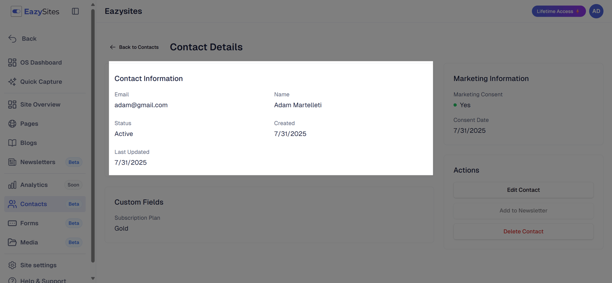The image size is (612, 283).
Task: Click the EazySites logo icon
Action: pyautogui.click(x=16, y=11)
